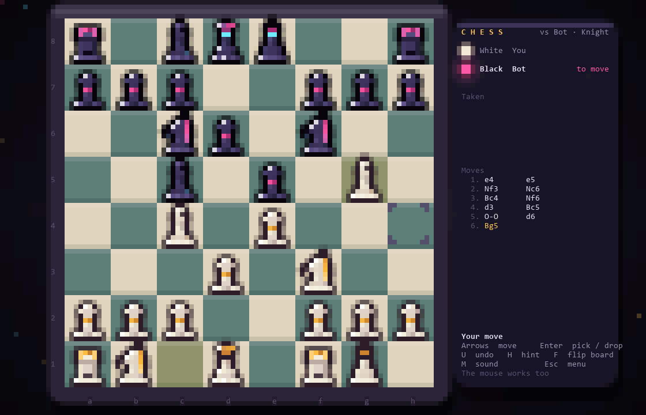
Task: Select the white bishop on c4
Action: click(x=179, y=225)
